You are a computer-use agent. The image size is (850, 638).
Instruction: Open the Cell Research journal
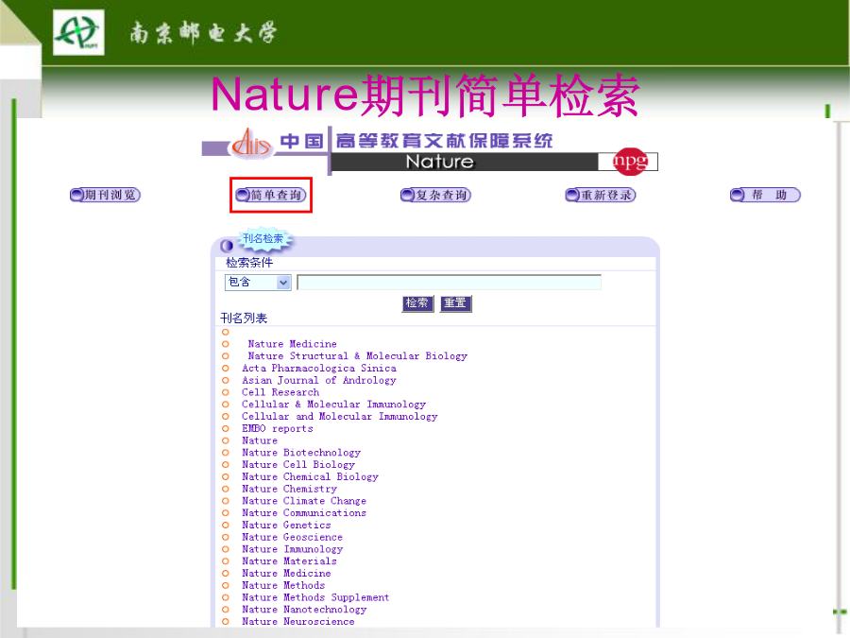(x=280, y=392)
